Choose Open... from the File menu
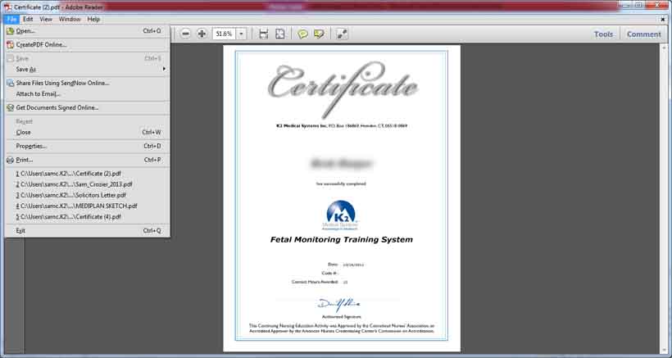The image size is (672, 358). click(x=26, y=31)
